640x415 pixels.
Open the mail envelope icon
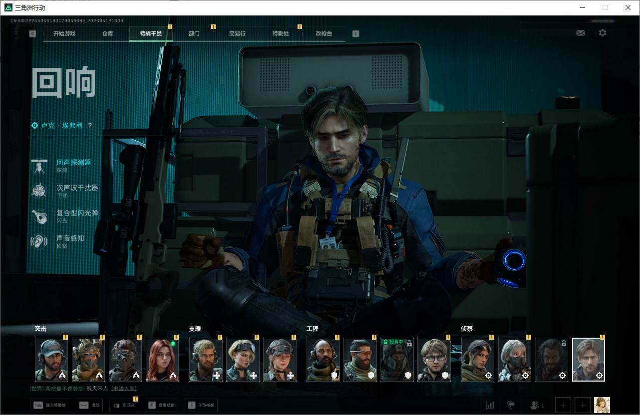[580, 33]
